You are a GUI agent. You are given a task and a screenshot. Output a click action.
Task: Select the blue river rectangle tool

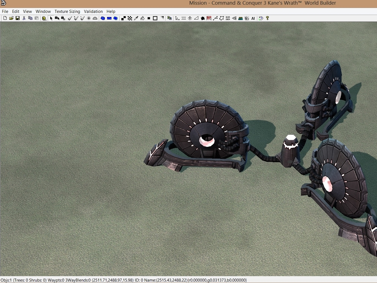pyautogui.click(x=109, y=18)
